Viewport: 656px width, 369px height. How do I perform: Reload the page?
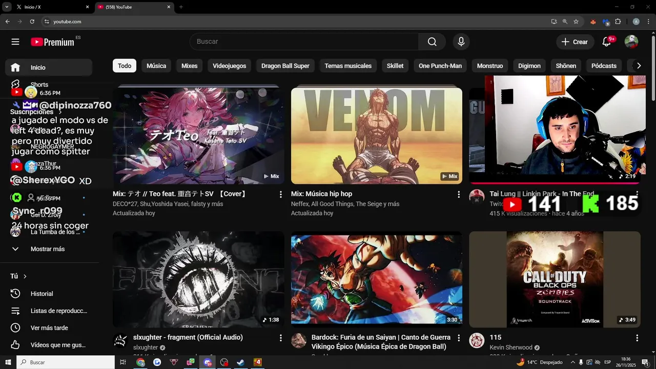coord(32,22)
